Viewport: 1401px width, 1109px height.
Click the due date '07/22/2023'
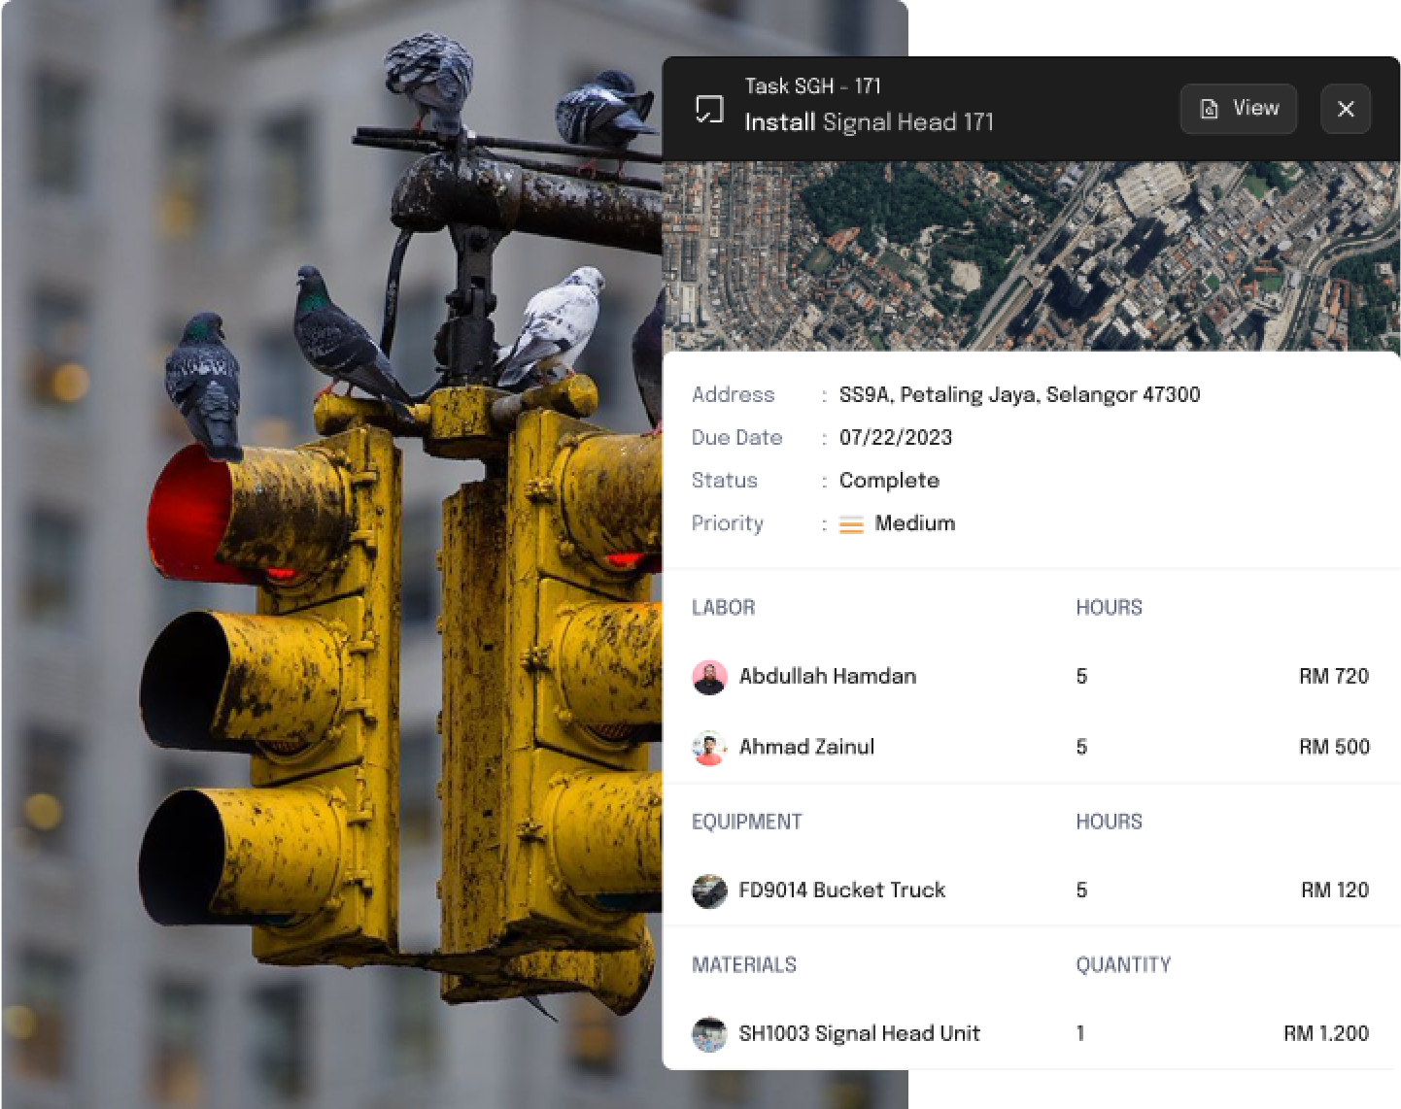pos(896,438)
